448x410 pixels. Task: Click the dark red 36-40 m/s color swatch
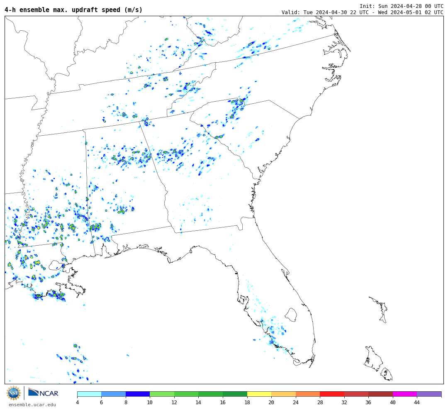pyautogui.click(x=380, y=394)
